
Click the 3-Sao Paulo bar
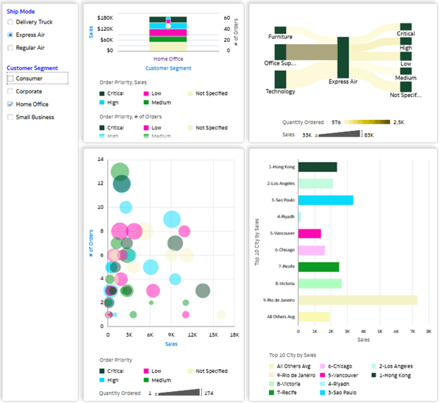326,200
